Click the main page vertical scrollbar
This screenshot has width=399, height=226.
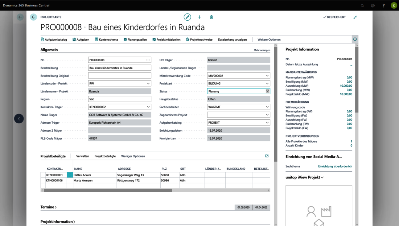point(276,104)
